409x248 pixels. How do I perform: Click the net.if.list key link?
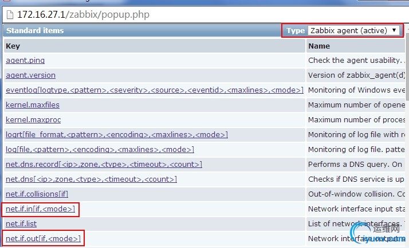click(x=21, y=223)
